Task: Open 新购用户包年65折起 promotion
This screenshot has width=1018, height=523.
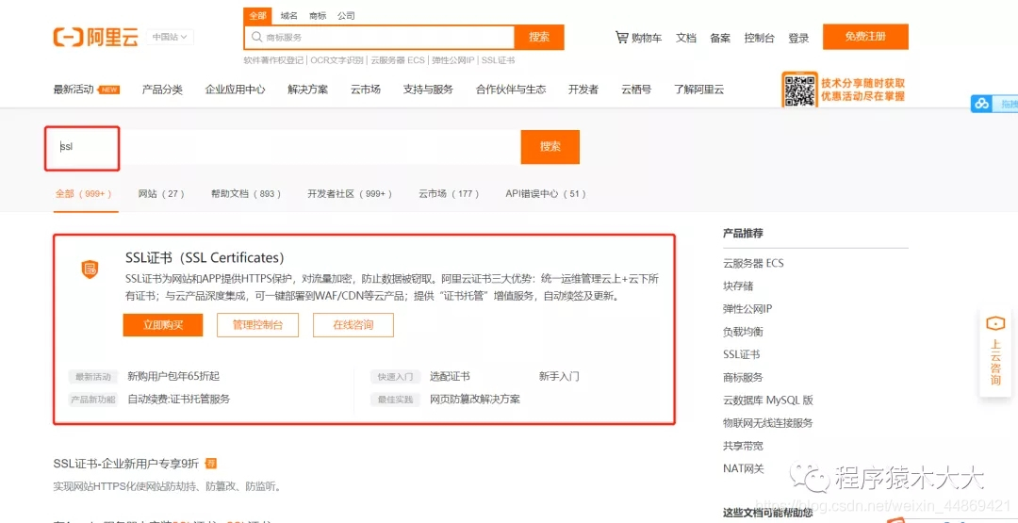Action: click(173, 376)
